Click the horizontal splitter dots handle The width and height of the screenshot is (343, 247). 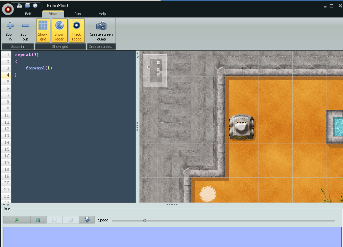(172, 205)
